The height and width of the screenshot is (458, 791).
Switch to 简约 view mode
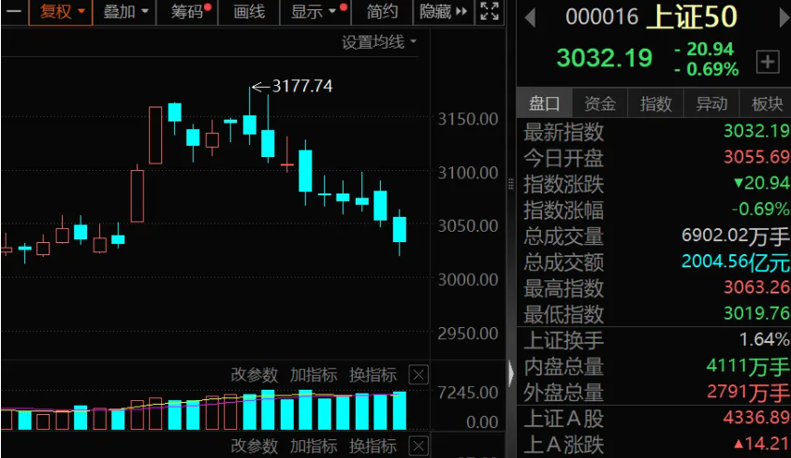[x=382, y=11]
